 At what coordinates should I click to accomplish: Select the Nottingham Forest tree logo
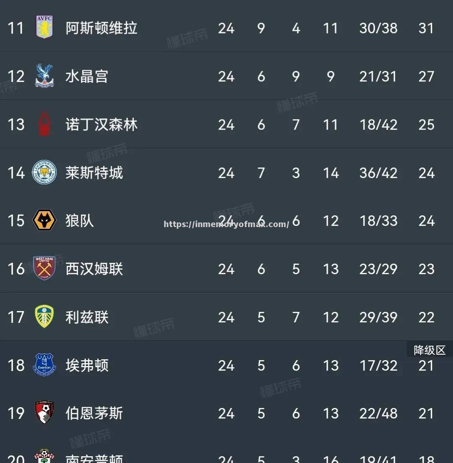click(44, 124)
